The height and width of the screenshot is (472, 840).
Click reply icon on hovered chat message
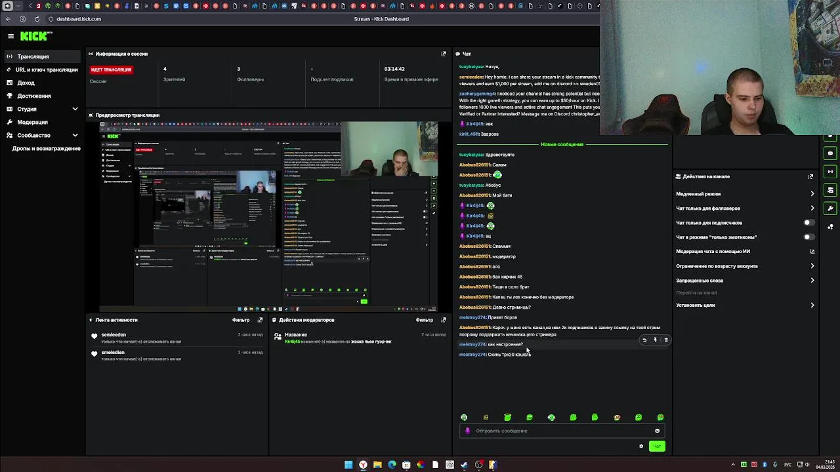pos(644,340)
